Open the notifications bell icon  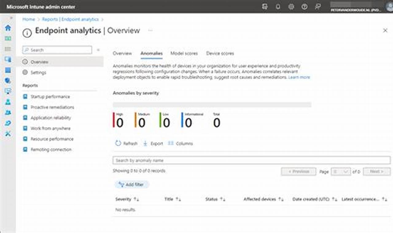(x=278, y=7)
